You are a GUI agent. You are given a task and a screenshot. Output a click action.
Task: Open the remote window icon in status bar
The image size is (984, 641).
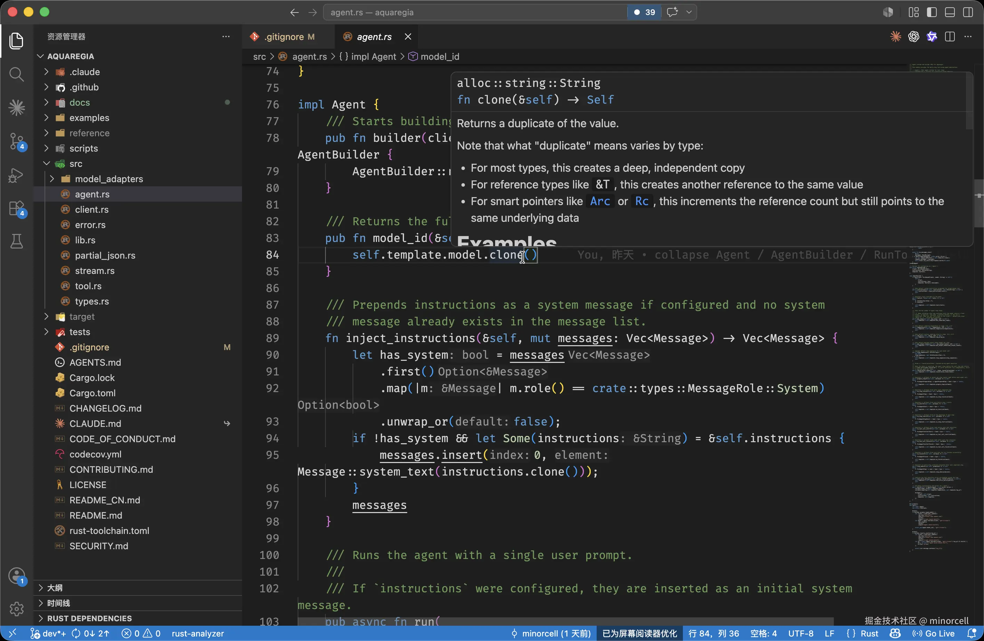[13, 633]
